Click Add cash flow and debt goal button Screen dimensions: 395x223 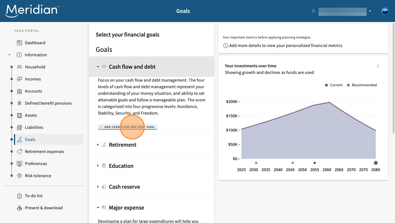pyautogui.click(x=127, y=127)
